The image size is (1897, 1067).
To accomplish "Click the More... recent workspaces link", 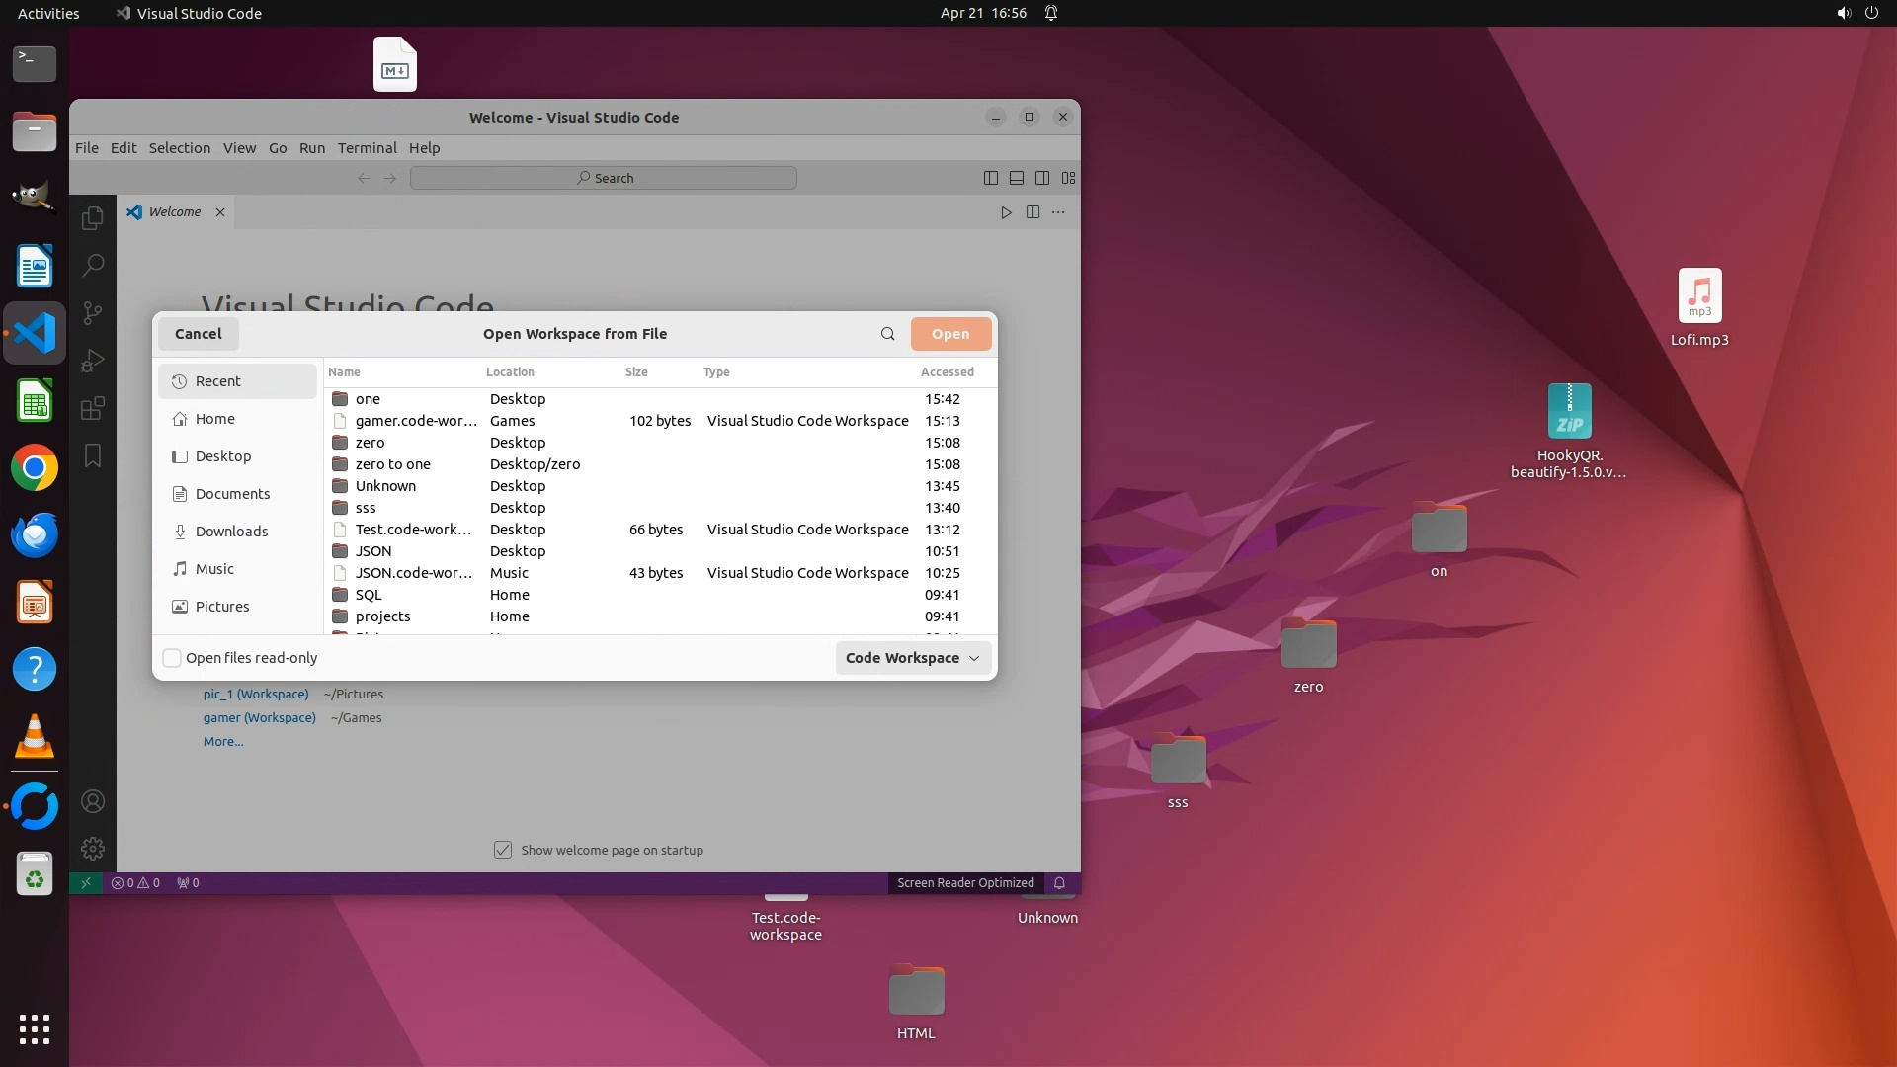I will tap(223, 742).
